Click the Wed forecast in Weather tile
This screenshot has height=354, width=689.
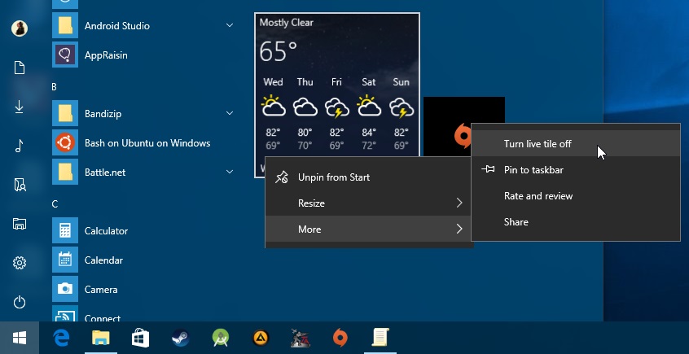pyautogui.click(x=273, y=115)
